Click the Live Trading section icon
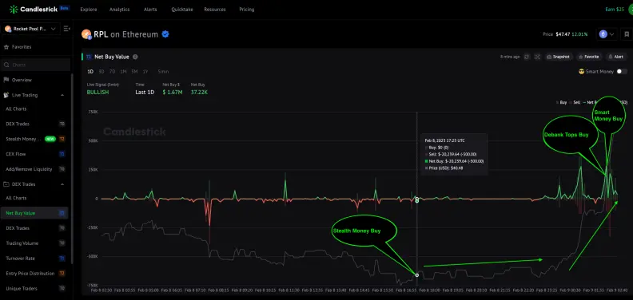The image size is (633, 300). (x=6, y=95)
